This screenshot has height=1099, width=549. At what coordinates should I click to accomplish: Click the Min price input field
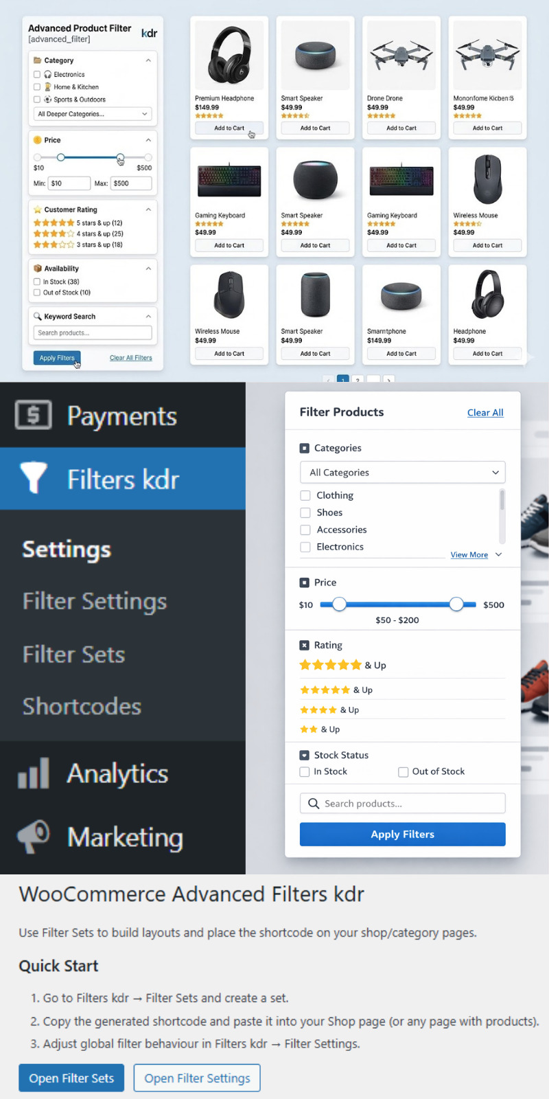coord(69,183)
